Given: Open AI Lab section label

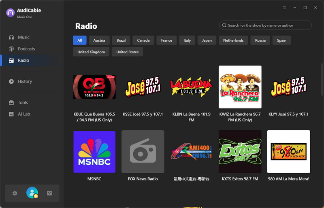Looking at the screenshot, I should coord(24,114).
